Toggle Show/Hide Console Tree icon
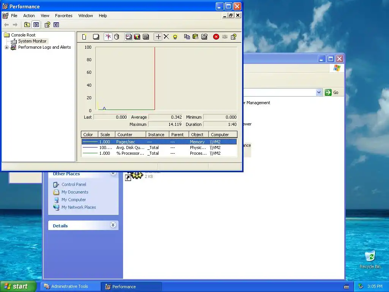 coord(36,25)
